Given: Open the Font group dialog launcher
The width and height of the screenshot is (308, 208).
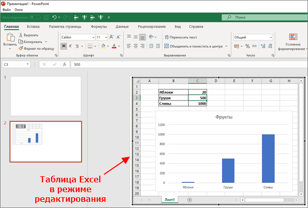Looking at the screenshot, I should coord(121,55).
